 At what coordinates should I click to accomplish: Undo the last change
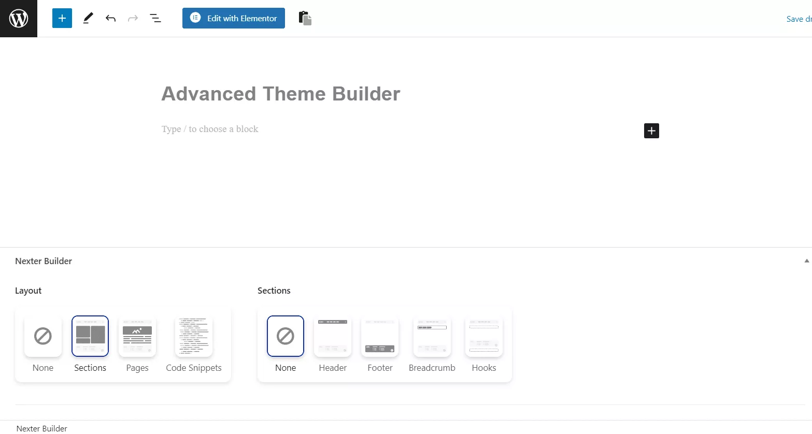pos(110,18)
